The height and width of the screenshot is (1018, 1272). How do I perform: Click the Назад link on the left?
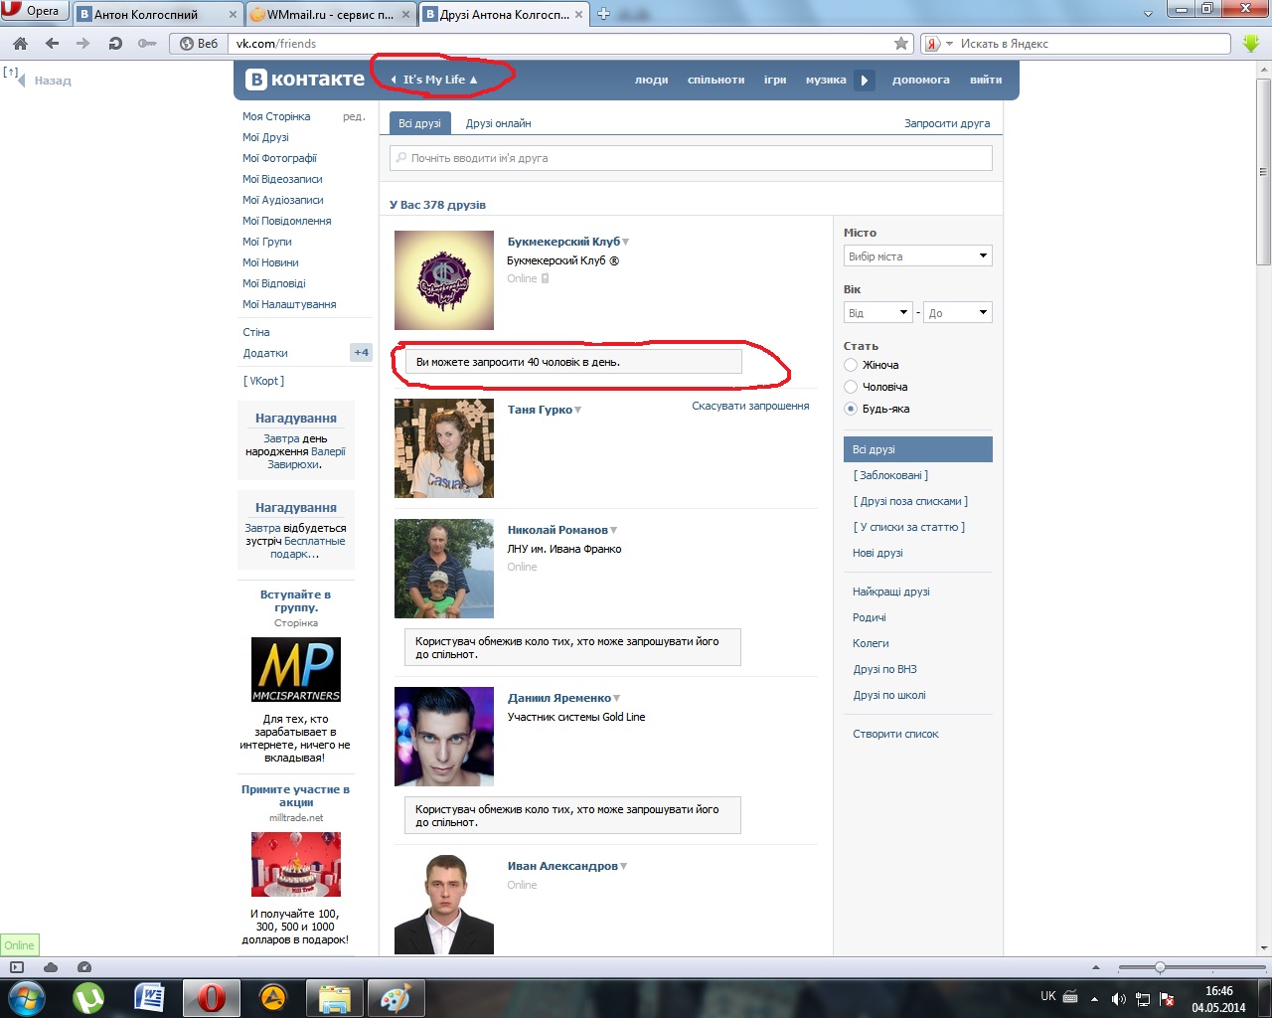tap(53, 81)
